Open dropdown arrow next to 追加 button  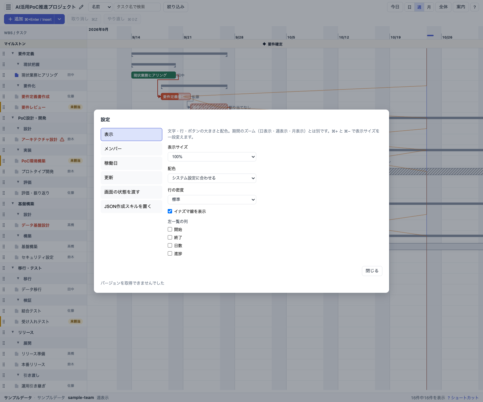pyautogui.click(x=59, y=19)
